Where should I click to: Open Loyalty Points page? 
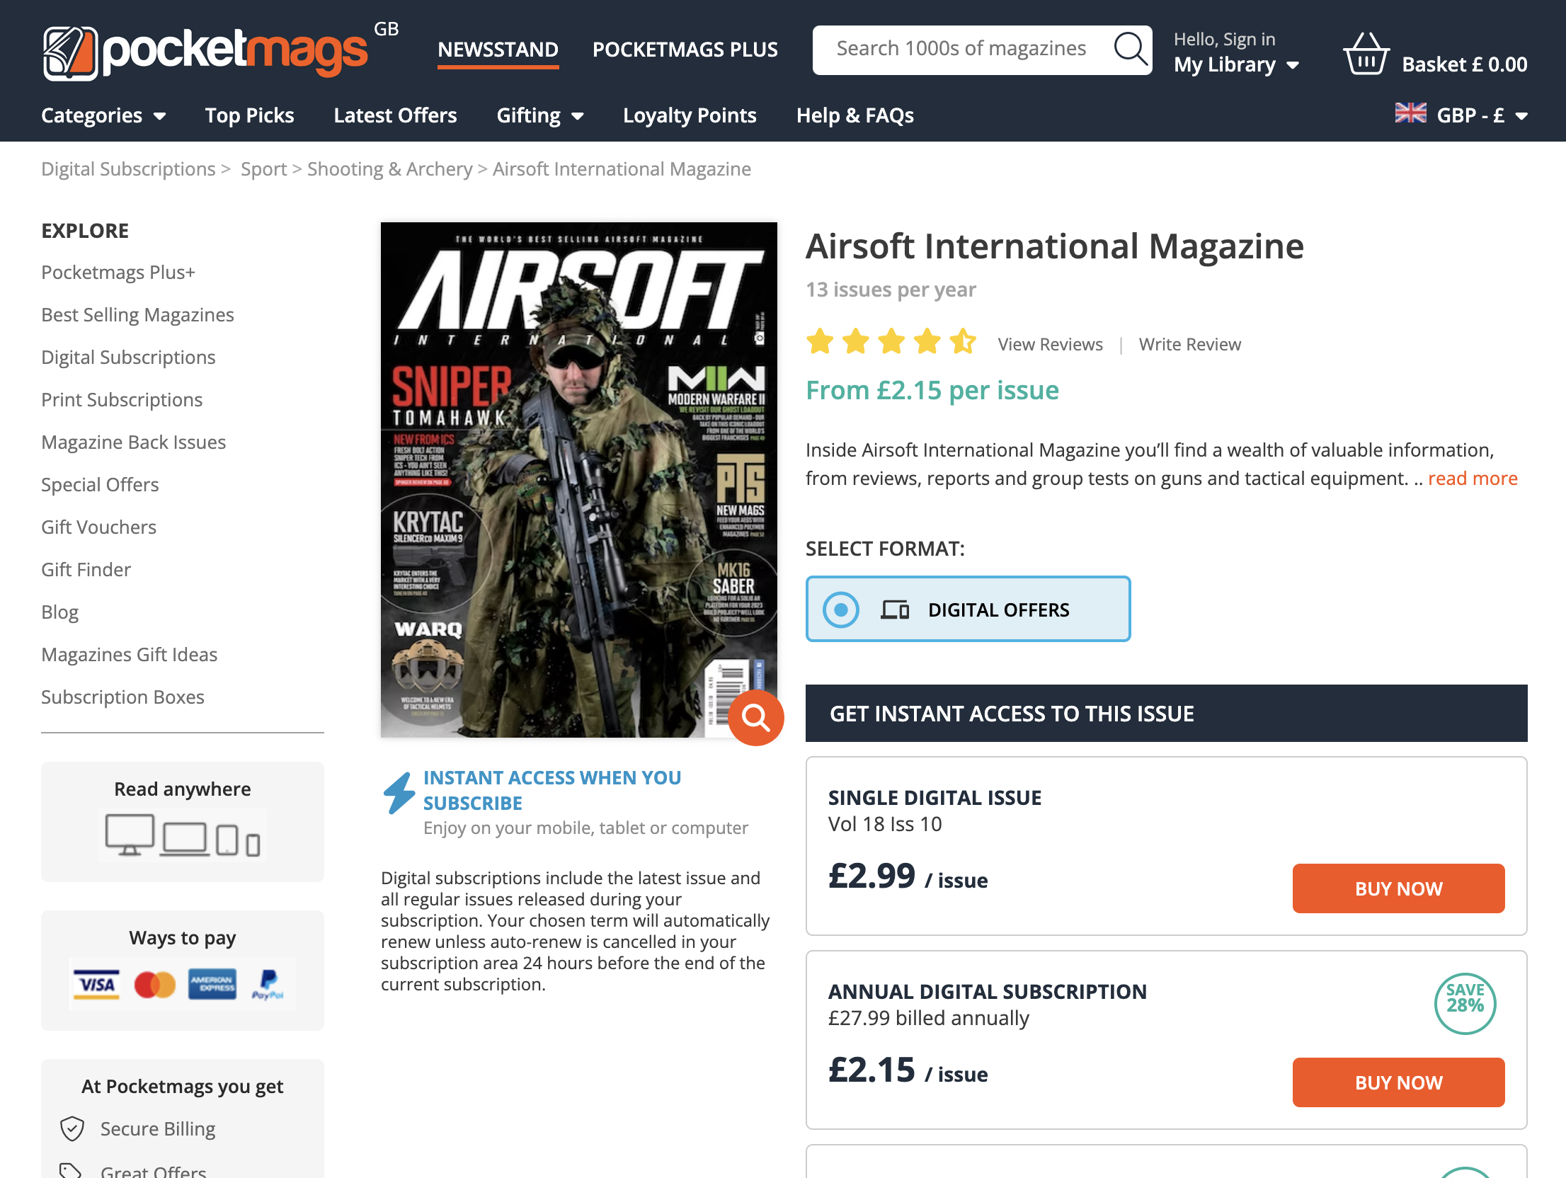point(690,115)
